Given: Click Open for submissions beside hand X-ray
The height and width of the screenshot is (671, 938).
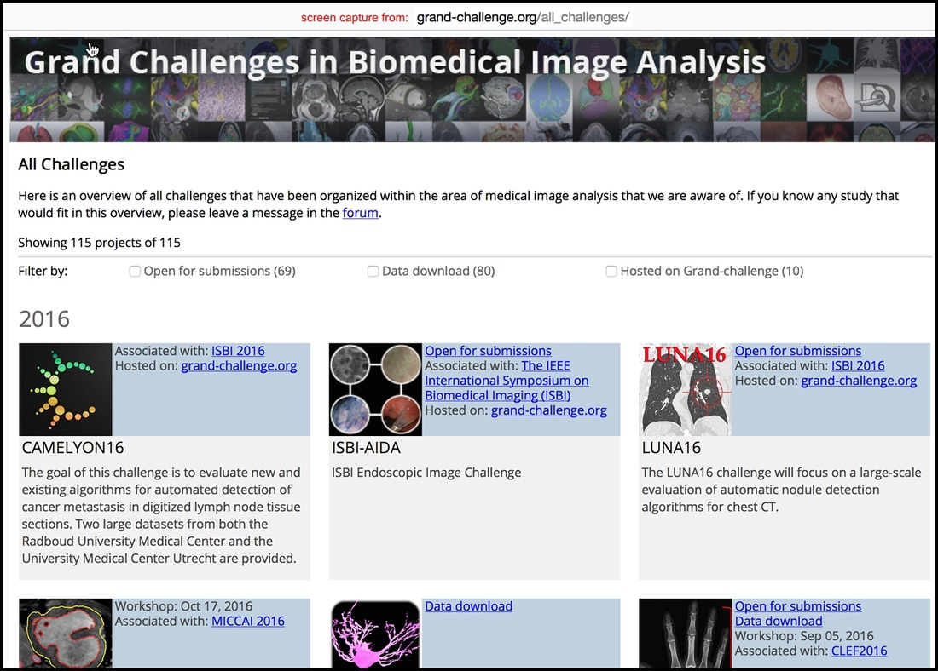Looking at the screenshot, I should click(798, 606).
